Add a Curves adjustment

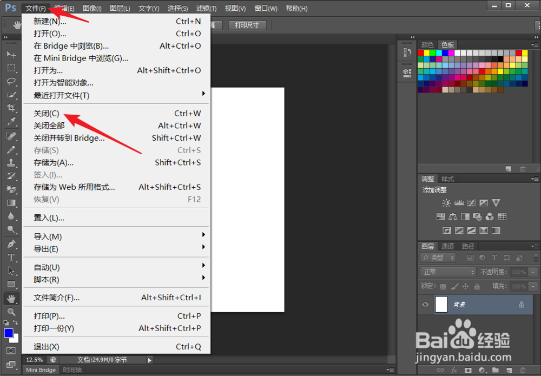coord(471,203)
